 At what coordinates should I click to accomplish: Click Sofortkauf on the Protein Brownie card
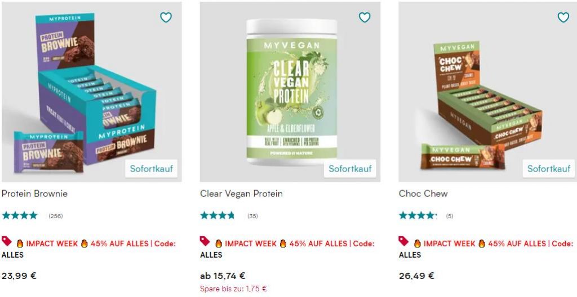point(151,169)
